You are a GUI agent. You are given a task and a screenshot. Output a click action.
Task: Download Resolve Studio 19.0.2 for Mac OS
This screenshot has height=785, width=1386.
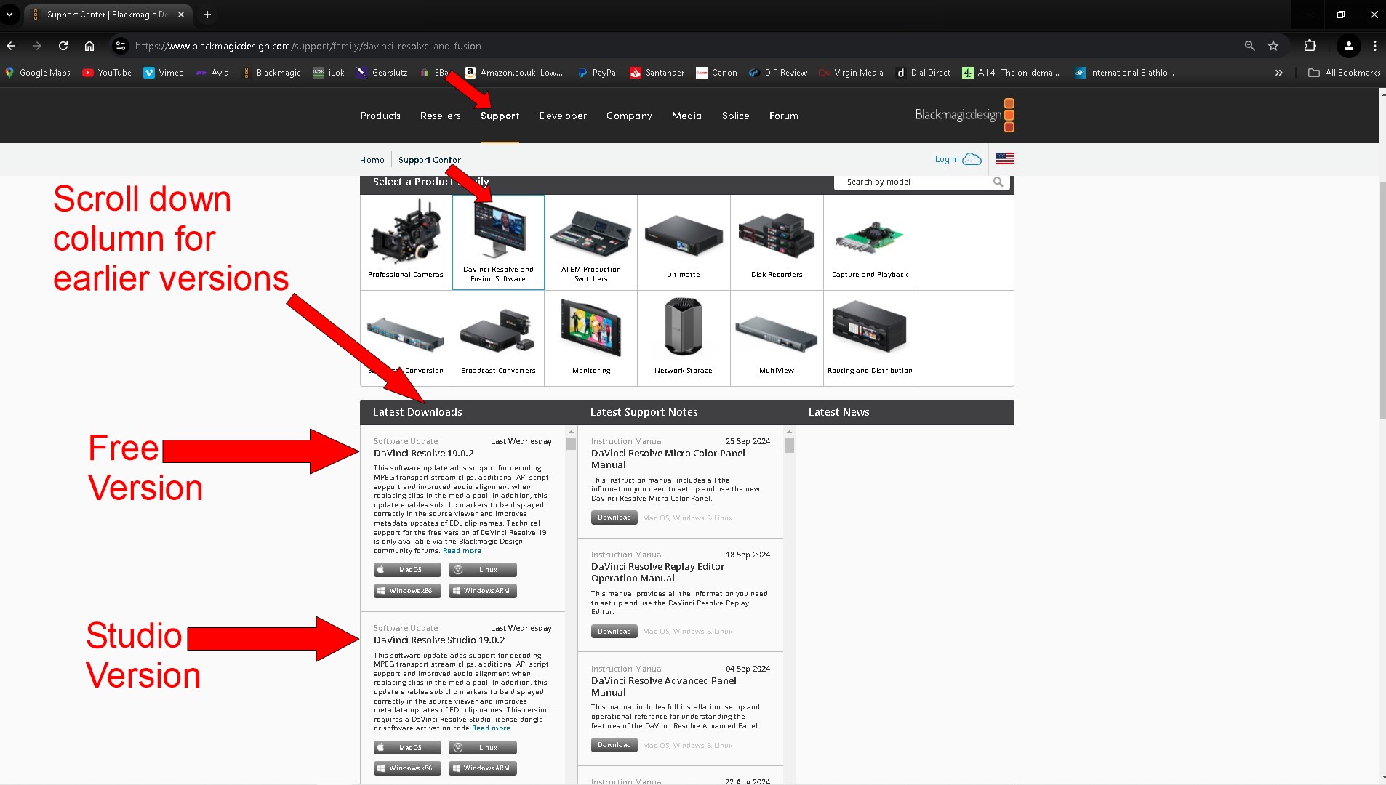407,748
